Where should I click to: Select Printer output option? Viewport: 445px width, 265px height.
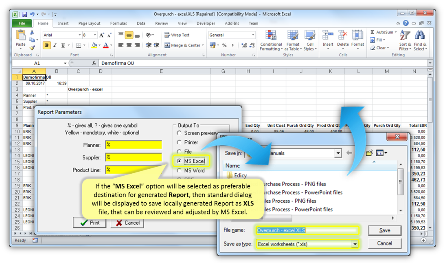pos(179,142)
